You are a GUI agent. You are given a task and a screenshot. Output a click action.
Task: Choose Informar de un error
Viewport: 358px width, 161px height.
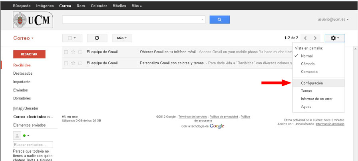click(319, 99)
